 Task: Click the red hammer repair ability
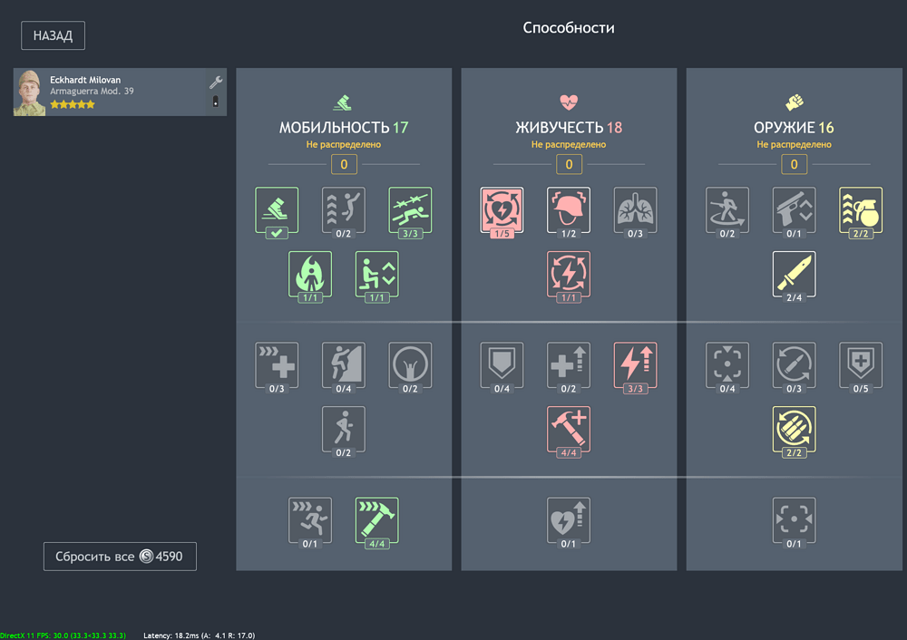569,428
